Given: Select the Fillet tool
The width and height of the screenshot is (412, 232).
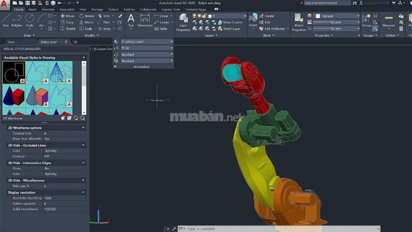Looking at the screenshot, I should click(104, 22).
